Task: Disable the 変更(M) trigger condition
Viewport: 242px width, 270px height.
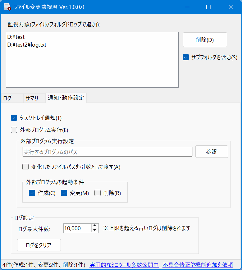Action: pos(64,193)
